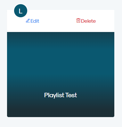The height and width of the screenshot is (127, 122).
Task: Edit the Playlist Test playlist
Action: 32,21
